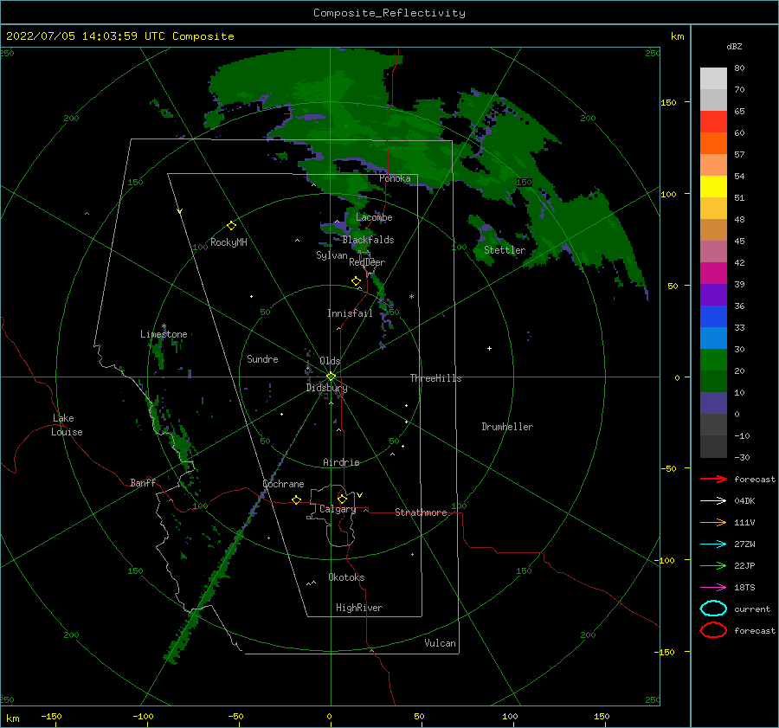Select the Sundre label

262,359
